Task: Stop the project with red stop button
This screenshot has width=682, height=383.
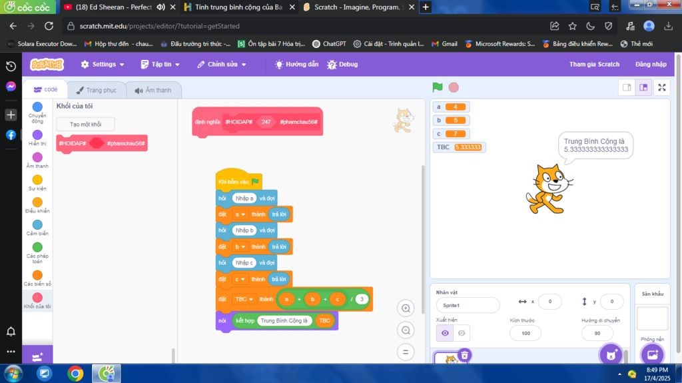Action: coord(454,87)
